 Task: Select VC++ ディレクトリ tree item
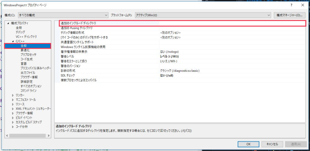[x=26, y=37]
